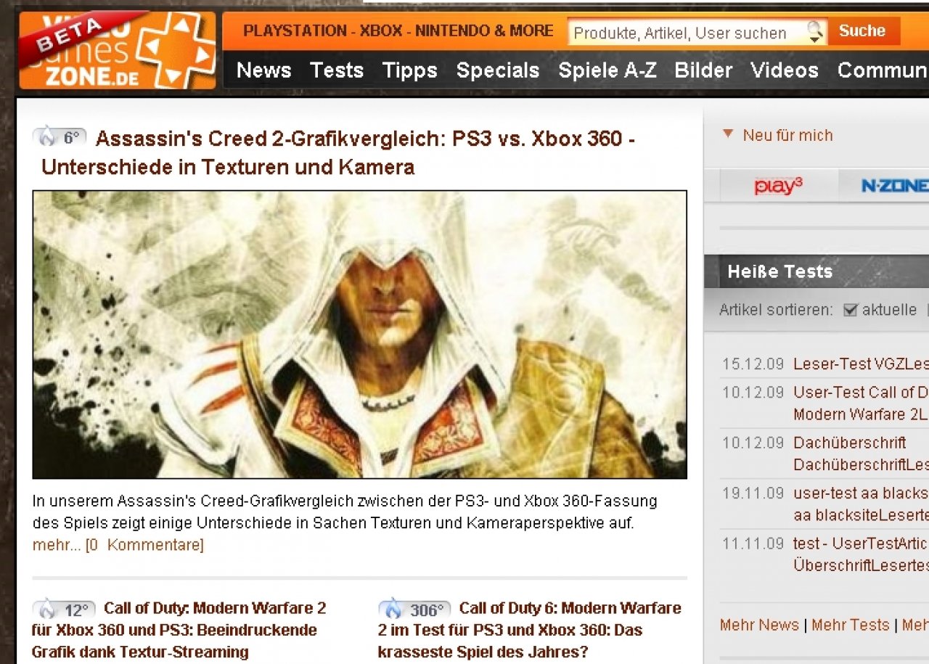The width and height of the screenshot is (929, 664).
Task: Open Modern Warfare 2 Textur-Streaming article
Action: 179,630
